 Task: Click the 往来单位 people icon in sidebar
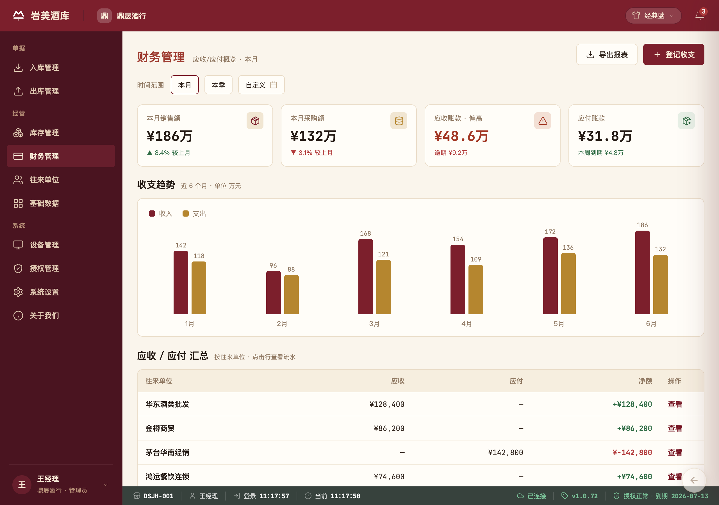coord(18,180)
